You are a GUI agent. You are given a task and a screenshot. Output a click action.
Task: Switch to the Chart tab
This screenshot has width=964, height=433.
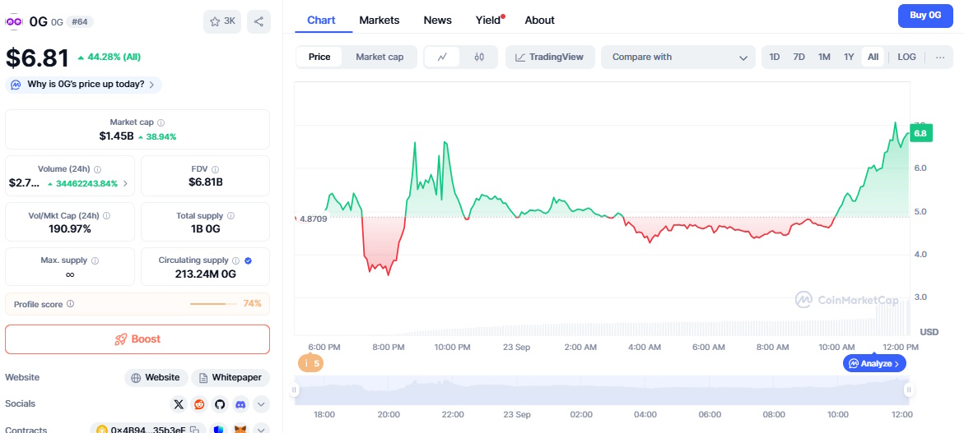pyautogui.click(x=322, y=21)
